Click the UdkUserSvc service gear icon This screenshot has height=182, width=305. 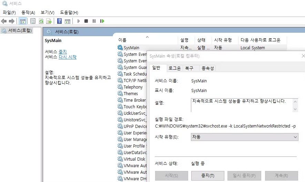click(120, 113)
